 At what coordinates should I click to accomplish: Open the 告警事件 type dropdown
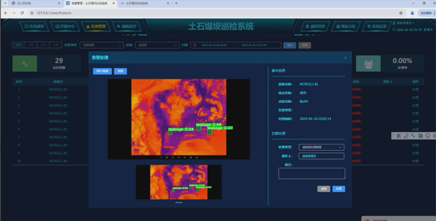click(101, 45)
